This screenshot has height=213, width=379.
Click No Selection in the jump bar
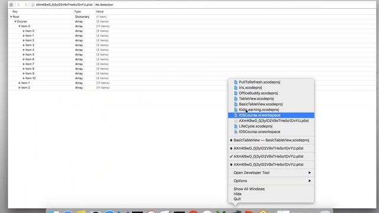(x=104, y=5)
